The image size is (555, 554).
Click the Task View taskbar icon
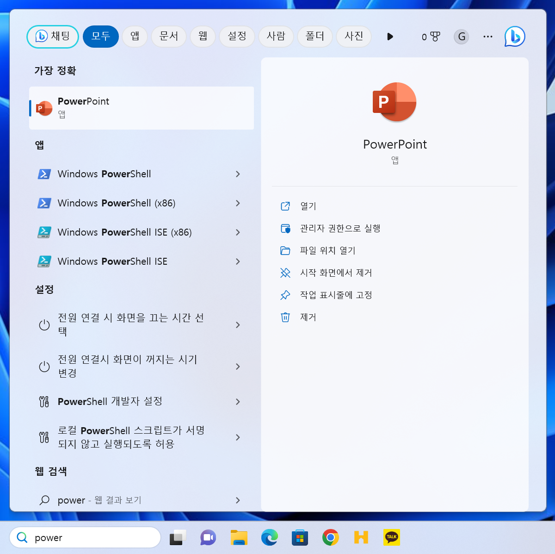[178, 537]
